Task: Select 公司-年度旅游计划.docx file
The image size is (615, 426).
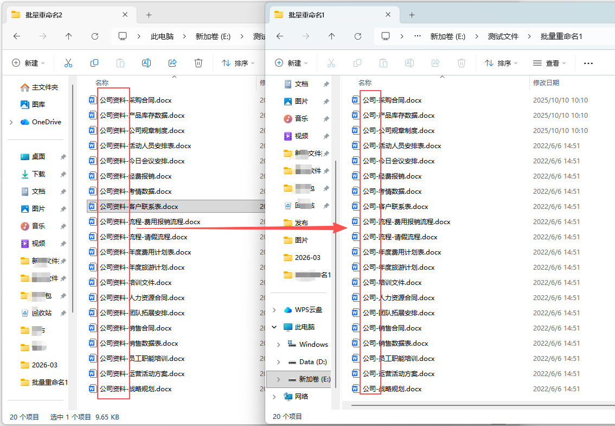Action: pyautogui.click(x=399, y=268)
